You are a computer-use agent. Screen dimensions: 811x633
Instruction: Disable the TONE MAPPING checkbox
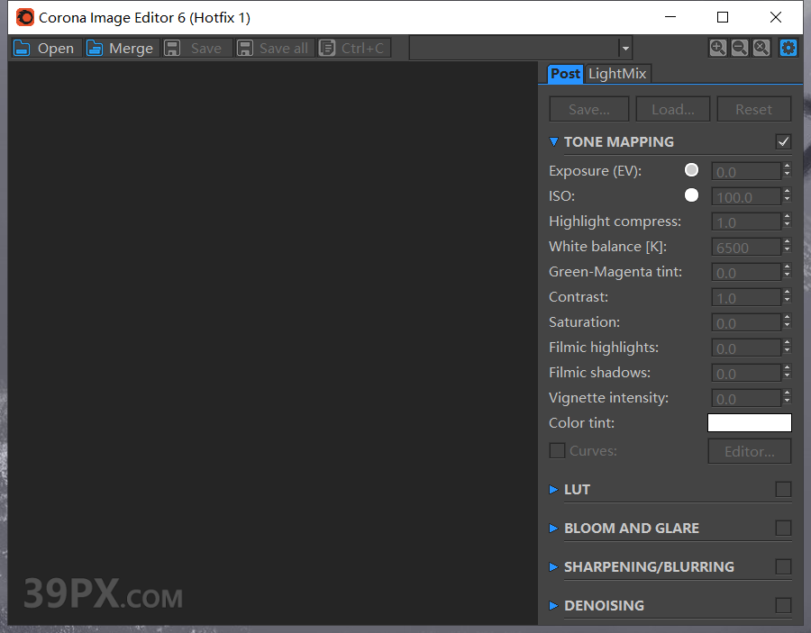783,141
